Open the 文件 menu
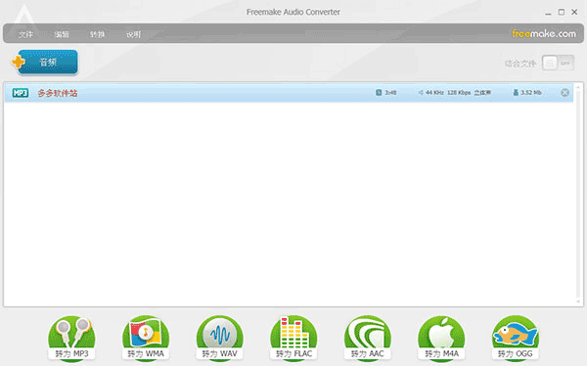 (25, 34)
